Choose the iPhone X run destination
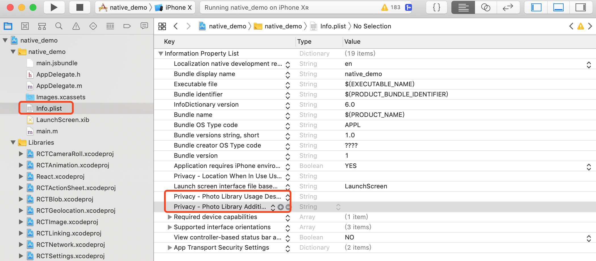596x261 pixels. (173, 8)
